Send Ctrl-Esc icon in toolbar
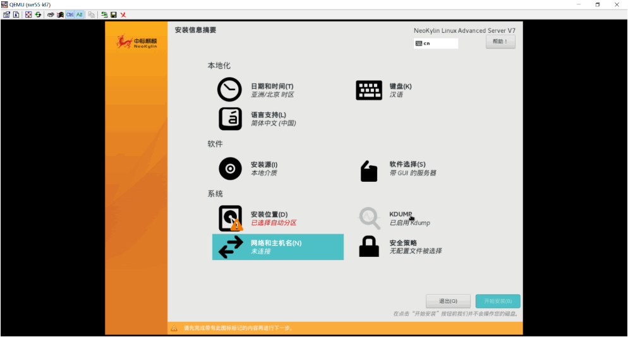The width and height of the screenshot is (628, 337). coord(60,15)
